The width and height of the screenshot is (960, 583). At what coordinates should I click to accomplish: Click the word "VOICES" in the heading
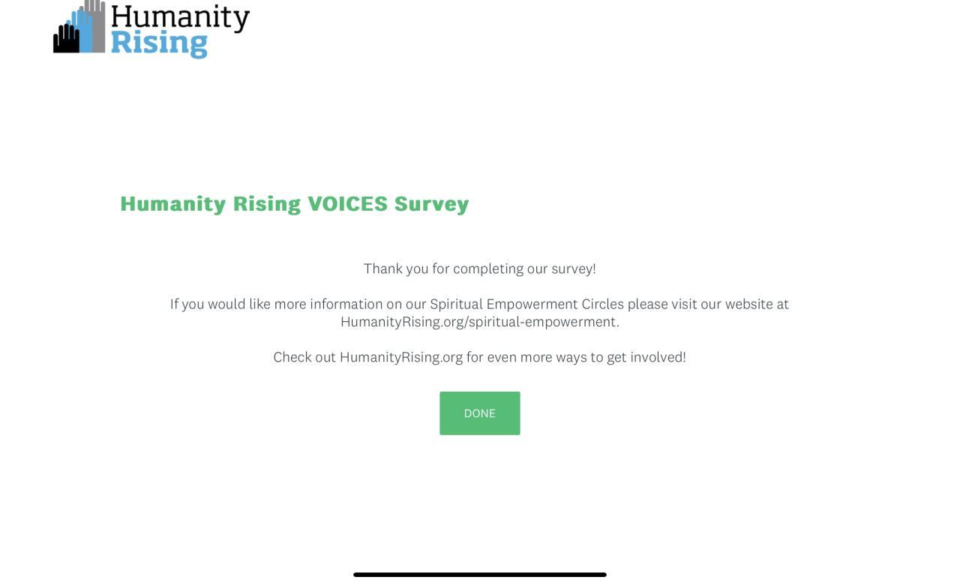[x=348, y=204]
